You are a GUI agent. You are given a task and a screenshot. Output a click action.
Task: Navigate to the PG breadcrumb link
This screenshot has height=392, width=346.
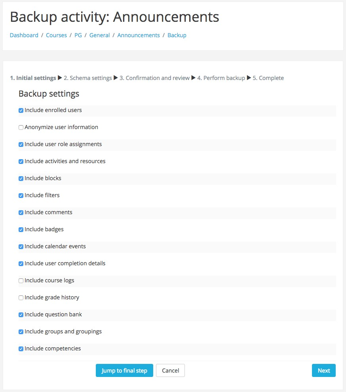[x=78, y=35]
